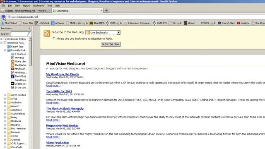Viewport: 265px width, 149px height.
Task: Open the MVM RSS toolbar bookmark
Action: click(160, 23)
